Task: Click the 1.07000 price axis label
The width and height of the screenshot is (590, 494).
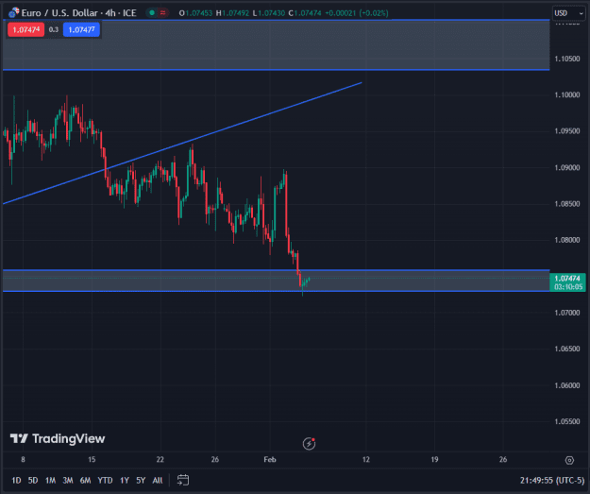Action: (567, 313)
